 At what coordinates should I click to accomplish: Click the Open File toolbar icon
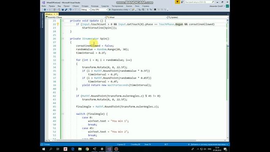[59, 10]
